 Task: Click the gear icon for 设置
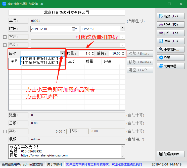click(161, 58)
